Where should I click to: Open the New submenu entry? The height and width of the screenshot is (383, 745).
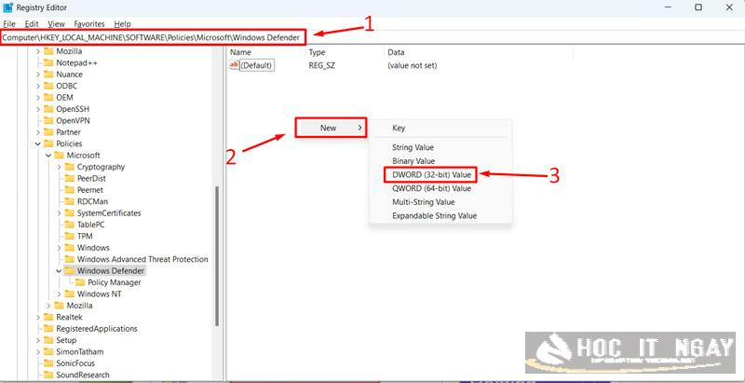point(331,128)
